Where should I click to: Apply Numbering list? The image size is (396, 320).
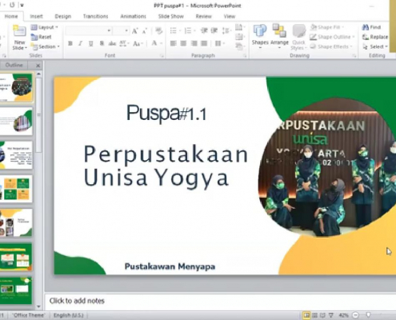188,30
